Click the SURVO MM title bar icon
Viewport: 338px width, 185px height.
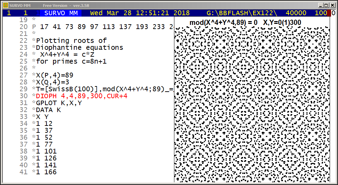point(6,6)
